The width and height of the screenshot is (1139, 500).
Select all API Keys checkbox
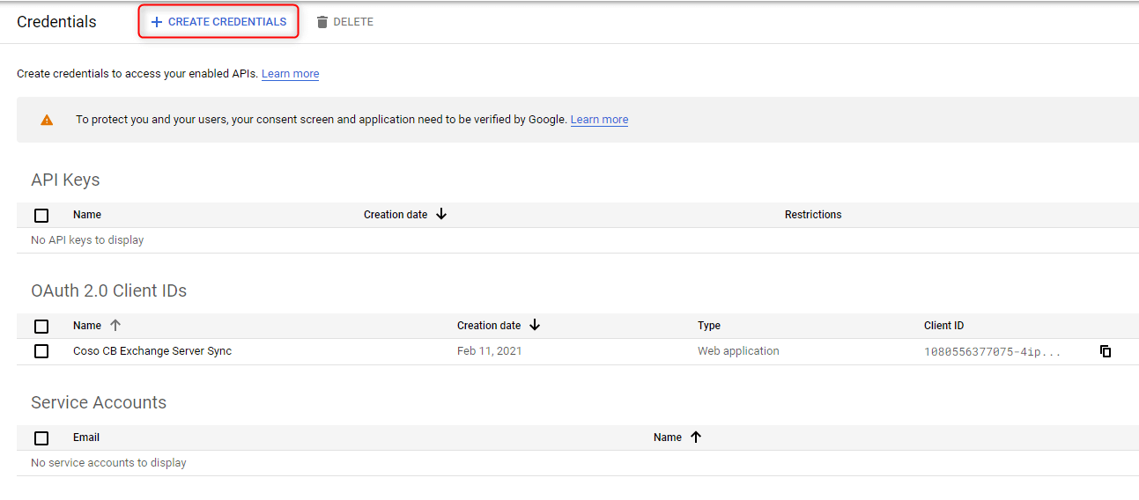coord(41,215)
